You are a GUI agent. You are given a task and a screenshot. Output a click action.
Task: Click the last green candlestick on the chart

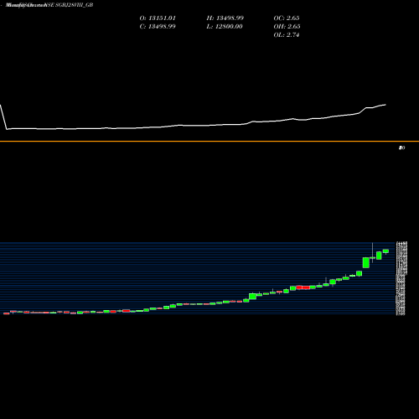click(385, 251)
